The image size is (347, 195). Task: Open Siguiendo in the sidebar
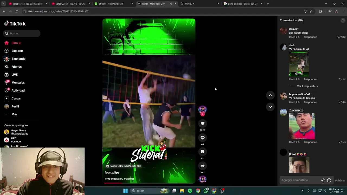pos(18,59)
